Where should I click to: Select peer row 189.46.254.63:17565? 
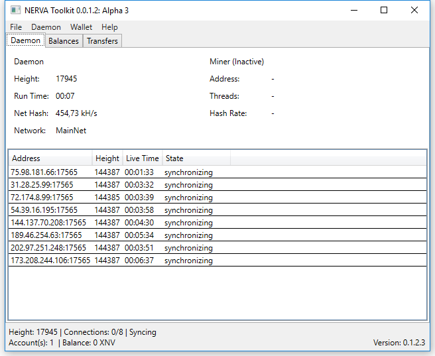[x=217, y=235]
